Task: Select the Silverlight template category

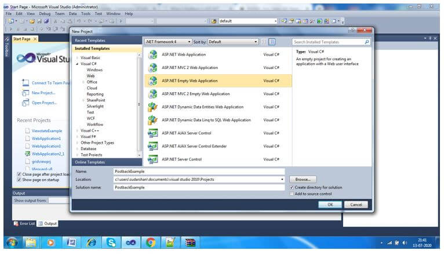Action: 95,106
